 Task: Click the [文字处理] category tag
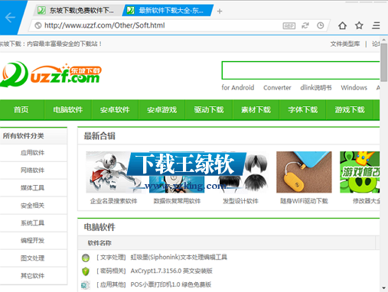pyautogui.click(x=111, y=258)
